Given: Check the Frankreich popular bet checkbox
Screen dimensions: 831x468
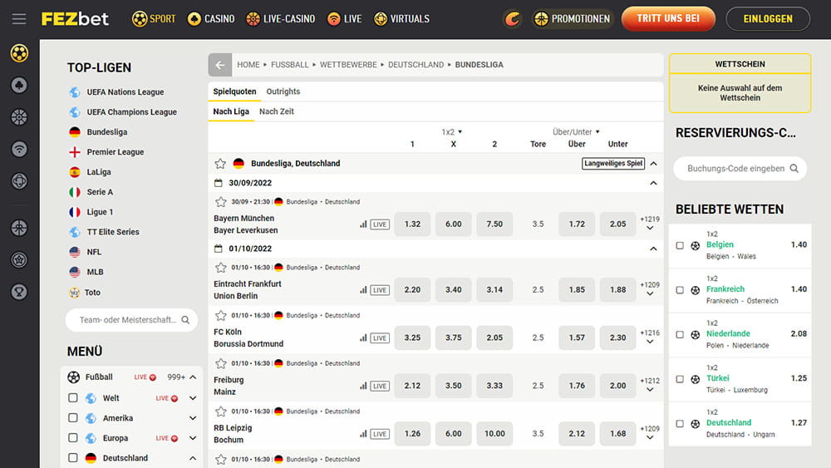Looking at the screenshot, I should click(x=680, y=290).
